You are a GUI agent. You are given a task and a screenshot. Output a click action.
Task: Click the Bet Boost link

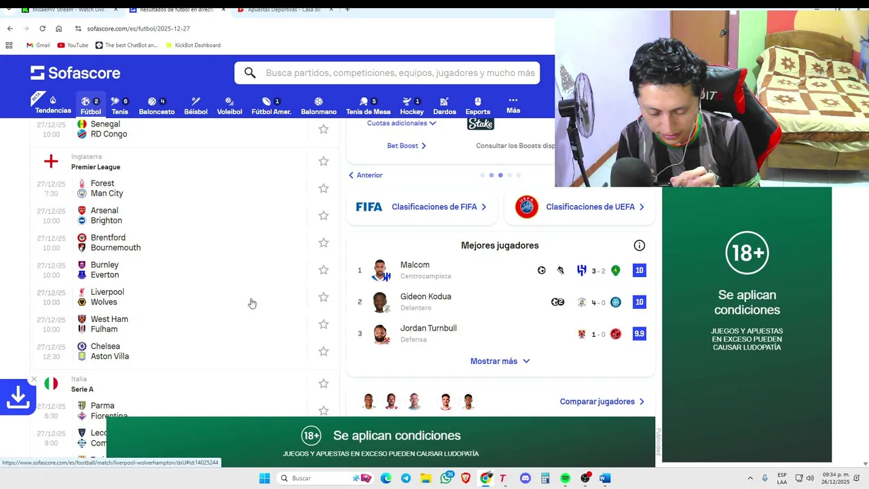click(x=407, y=146)
